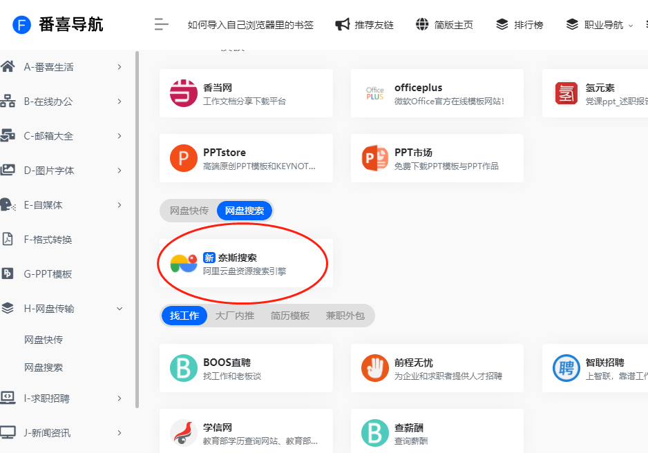Click the megaphone icon beside 推荐友链
Viewport: 648px width, 453px height.
point(342,25)
